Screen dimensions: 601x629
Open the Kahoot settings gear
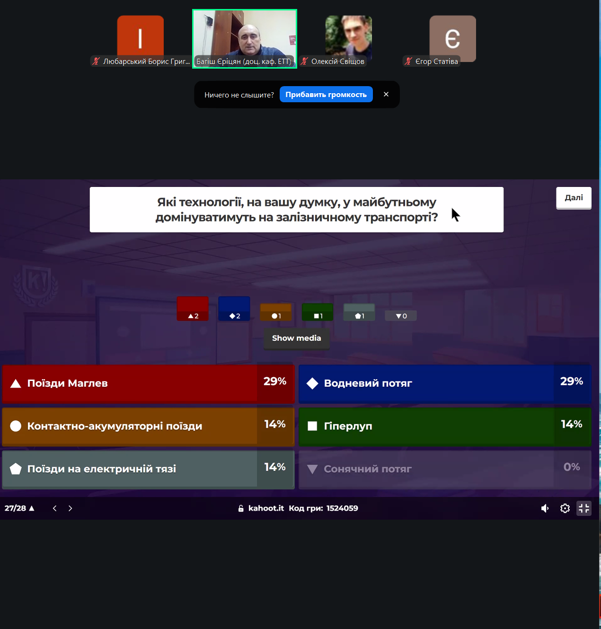[565, 508]
